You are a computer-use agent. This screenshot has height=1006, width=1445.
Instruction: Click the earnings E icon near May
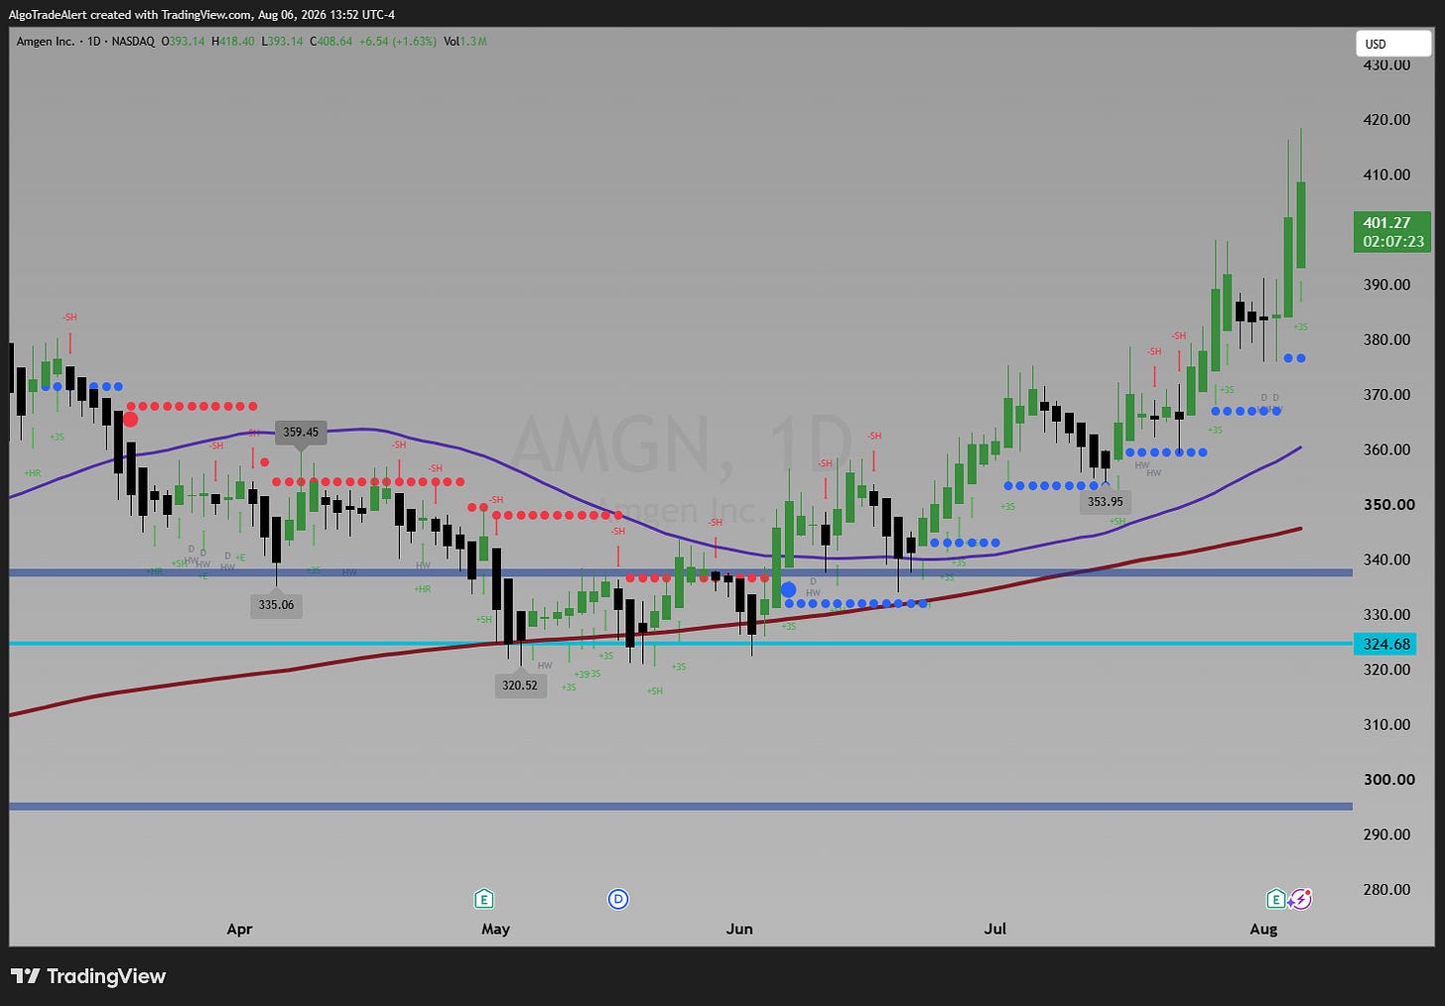pyautogui.click(x=483, y=899)
